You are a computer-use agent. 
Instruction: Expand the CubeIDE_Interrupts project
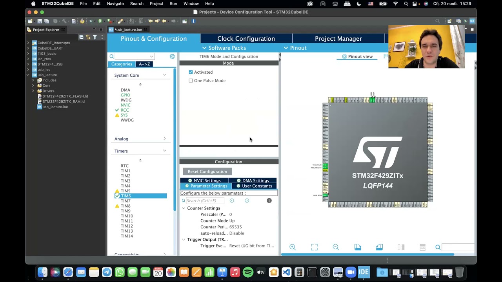[x=28, y=43]
